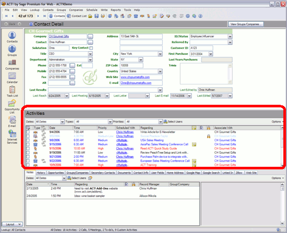This screenshot has width=287, height=233.
Task: Click the Select Users icon in Notes tab
Action: tap(69, 178)
